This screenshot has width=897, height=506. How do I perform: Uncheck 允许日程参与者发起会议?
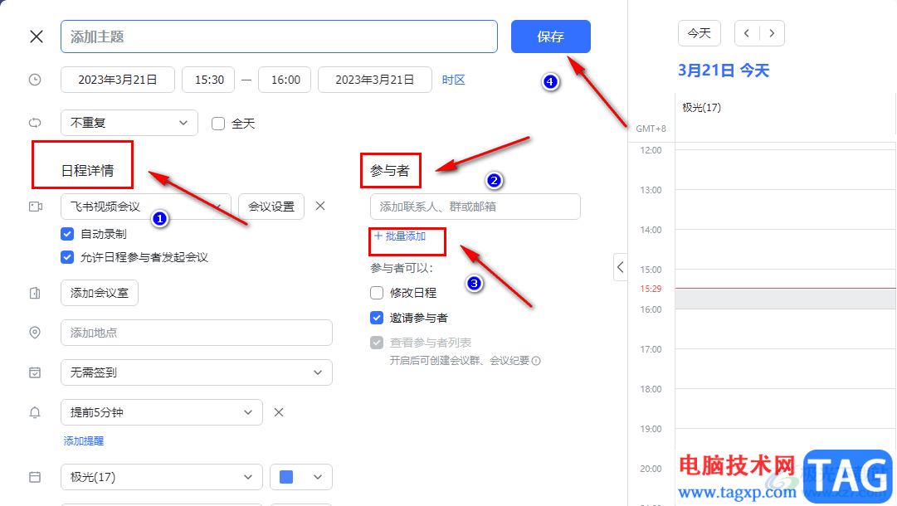(x=67, y=257)
